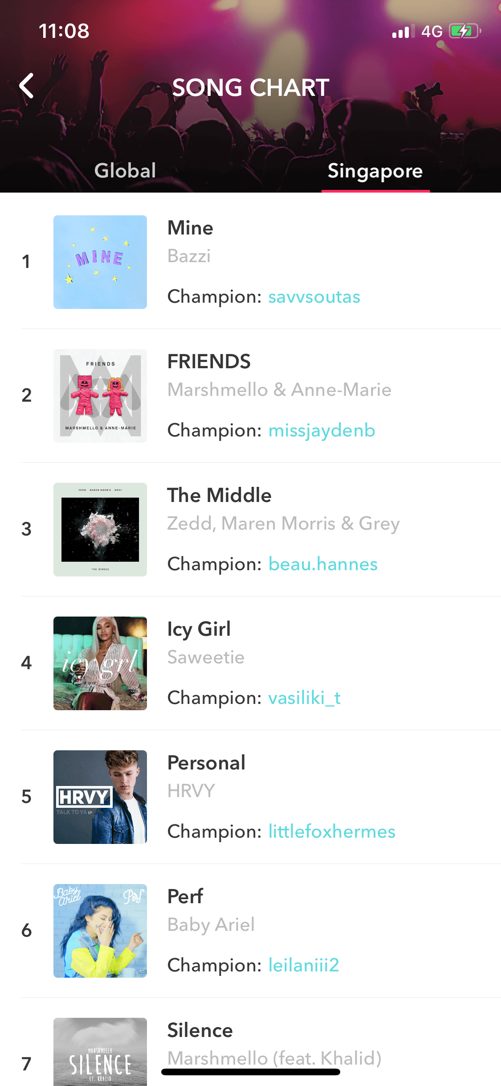Tap the back arrow icon

(27, 86)
